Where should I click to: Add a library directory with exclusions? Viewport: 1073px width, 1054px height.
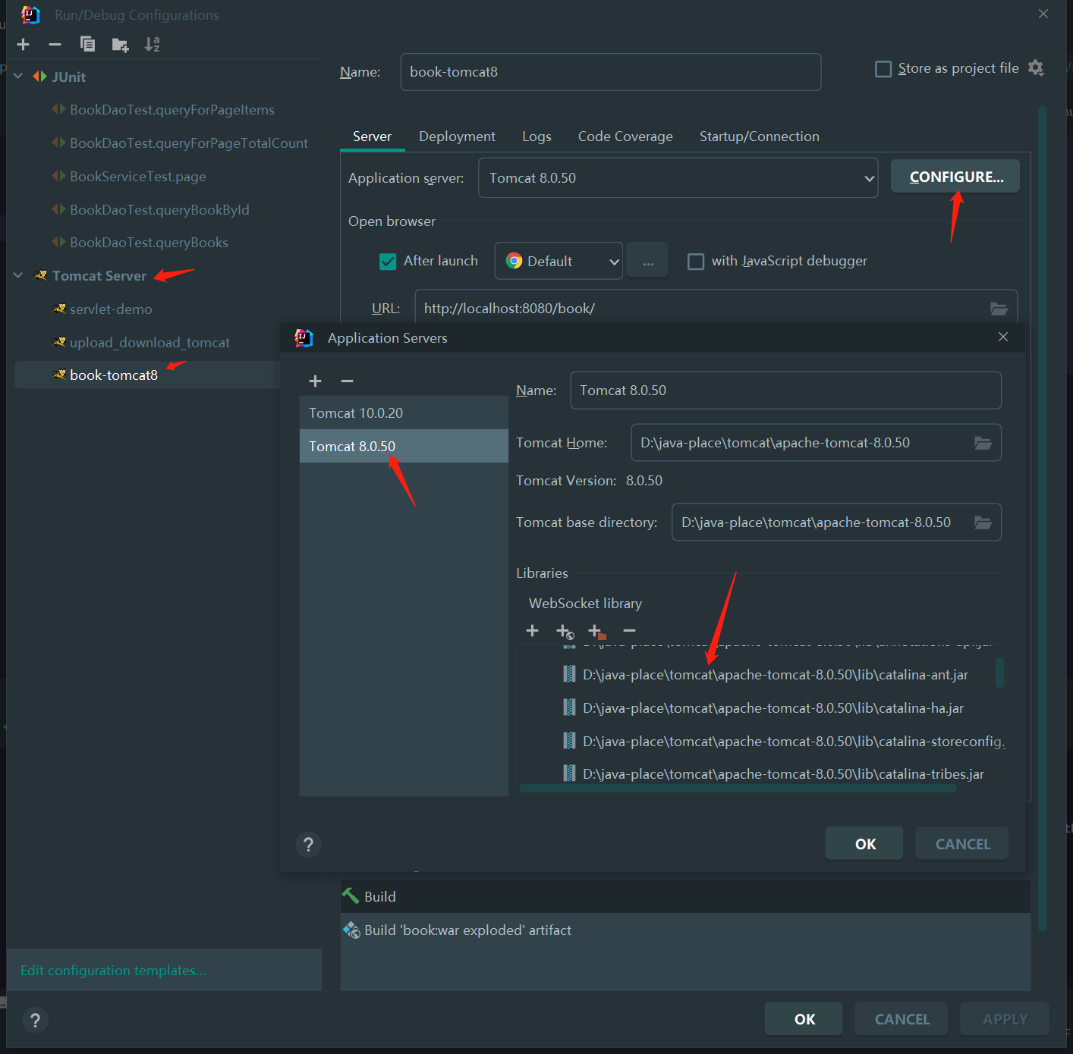pos(597,632)
